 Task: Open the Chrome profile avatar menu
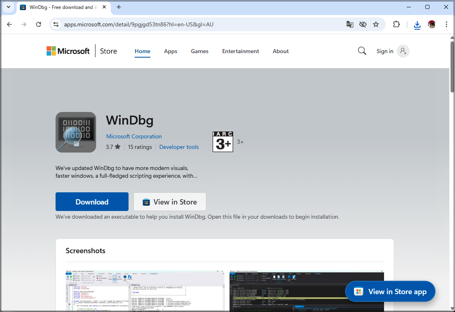431,24
